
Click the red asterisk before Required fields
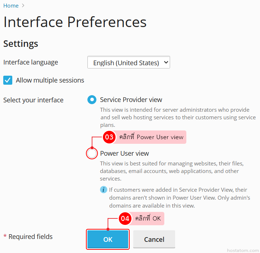tap(5, 236)
